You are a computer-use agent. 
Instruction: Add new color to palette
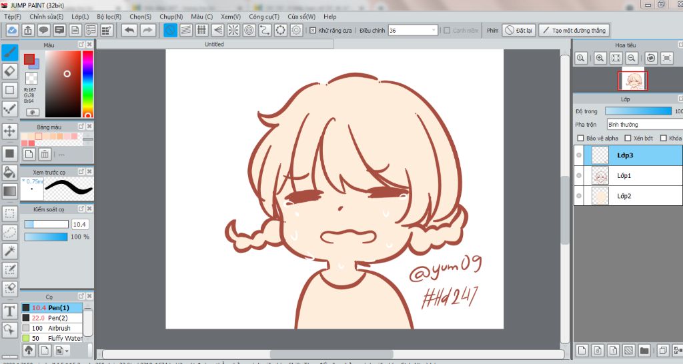pyautogui.click(x=29, y=154)
